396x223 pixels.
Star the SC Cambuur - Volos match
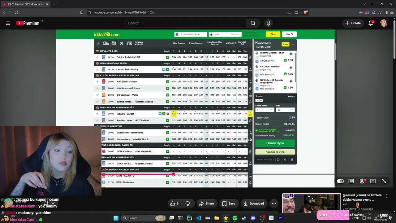pos(97,95)
